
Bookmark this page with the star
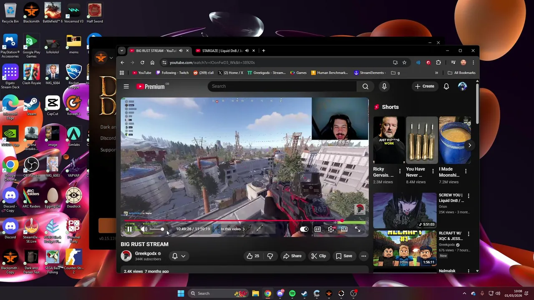(x=404, y=62)
